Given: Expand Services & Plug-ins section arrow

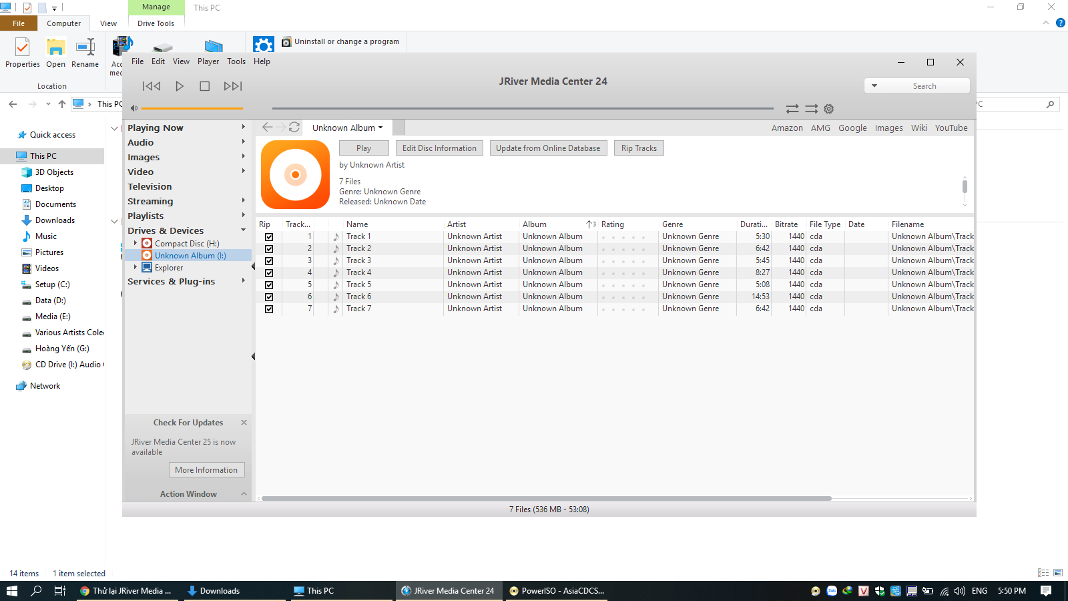Looking at the screenshot, I should (x=243, y=280).
